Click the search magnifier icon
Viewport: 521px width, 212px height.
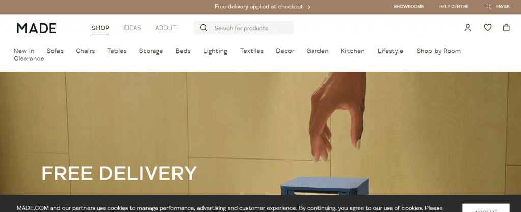coord(204,28)
